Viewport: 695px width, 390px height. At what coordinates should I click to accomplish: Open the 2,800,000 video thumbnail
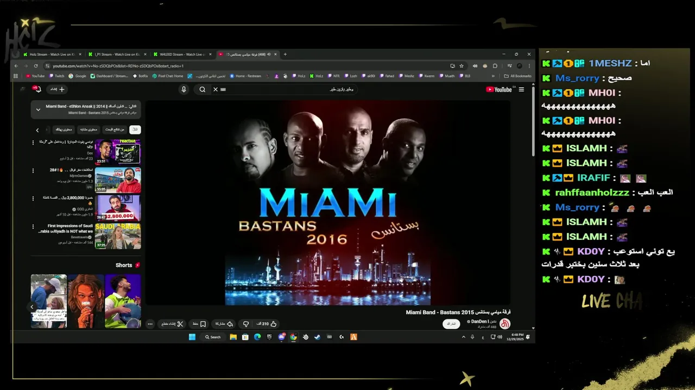pyautogui.click(x=118, y=207)
